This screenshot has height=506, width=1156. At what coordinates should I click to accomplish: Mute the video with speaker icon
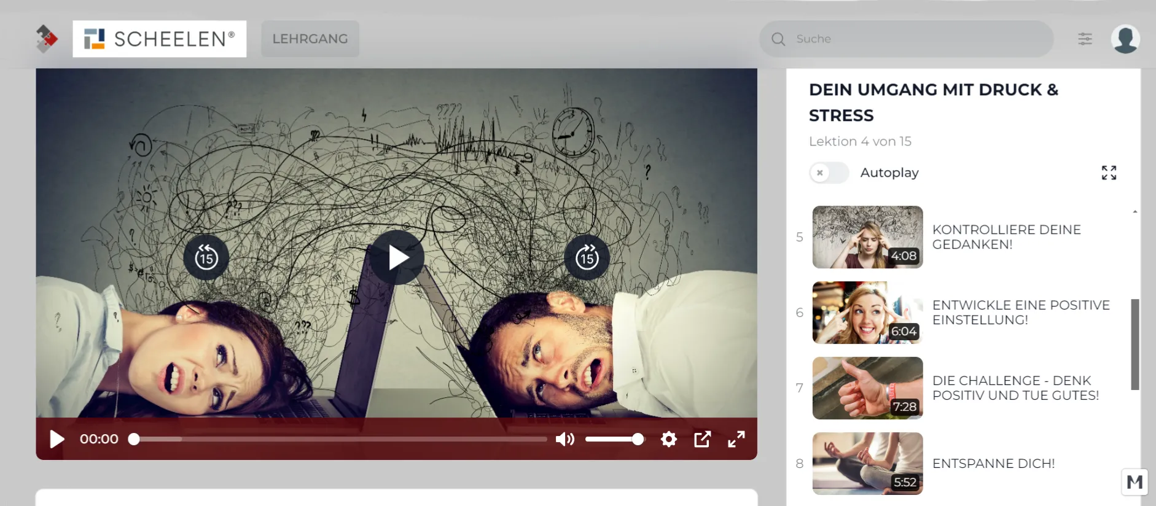[565, 439]
